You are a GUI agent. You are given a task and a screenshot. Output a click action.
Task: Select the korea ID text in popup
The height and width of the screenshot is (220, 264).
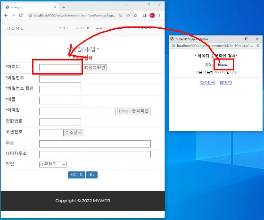point(223,65)
